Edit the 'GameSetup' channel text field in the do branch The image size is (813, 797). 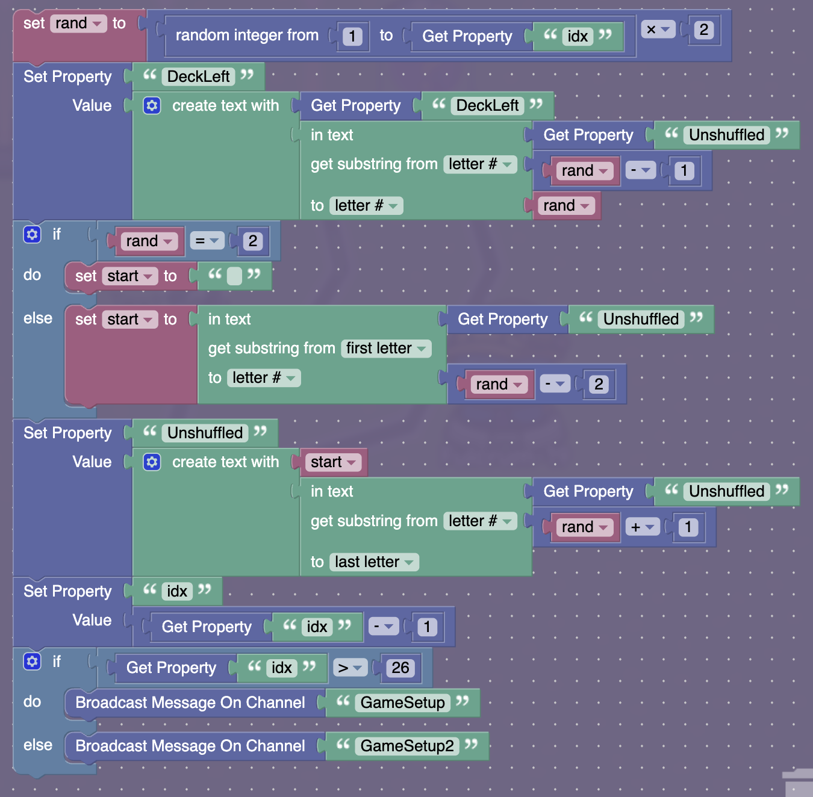402,703
